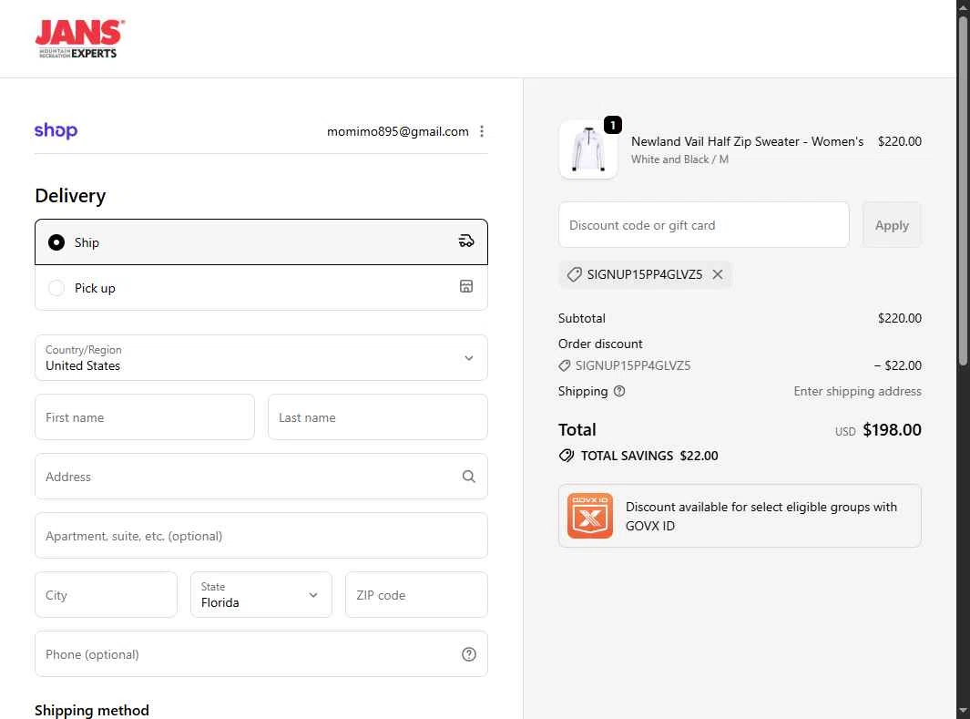Open the Country/Region dropdown
Image resolution: width=970 pixels, height=719 pixels.
click(x=261, y=357)
